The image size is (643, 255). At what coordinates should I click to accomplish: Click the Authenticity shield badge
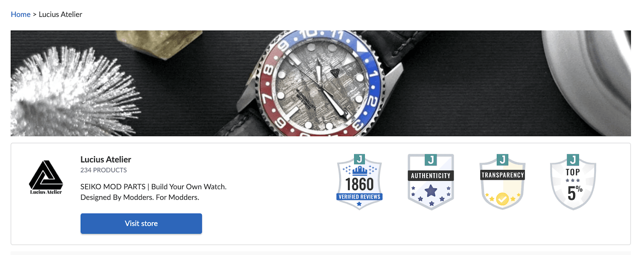click(x=431, y=182)
